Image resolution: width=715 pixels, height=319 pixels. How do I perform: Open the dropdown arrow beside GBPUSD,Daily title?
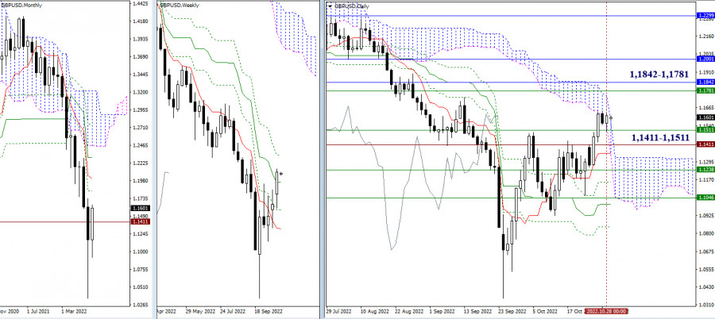330,6
